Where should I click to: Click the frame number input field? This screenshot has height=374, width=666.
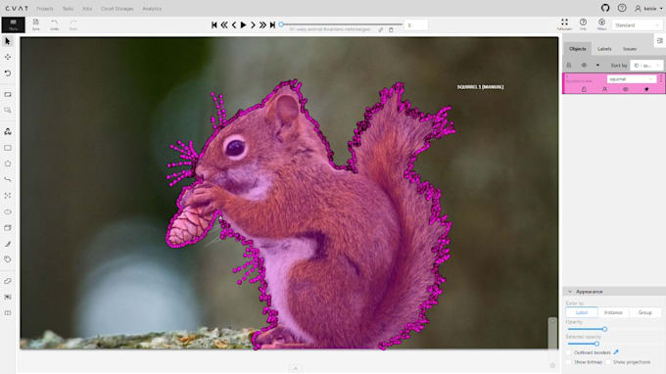tap(416, 25)
